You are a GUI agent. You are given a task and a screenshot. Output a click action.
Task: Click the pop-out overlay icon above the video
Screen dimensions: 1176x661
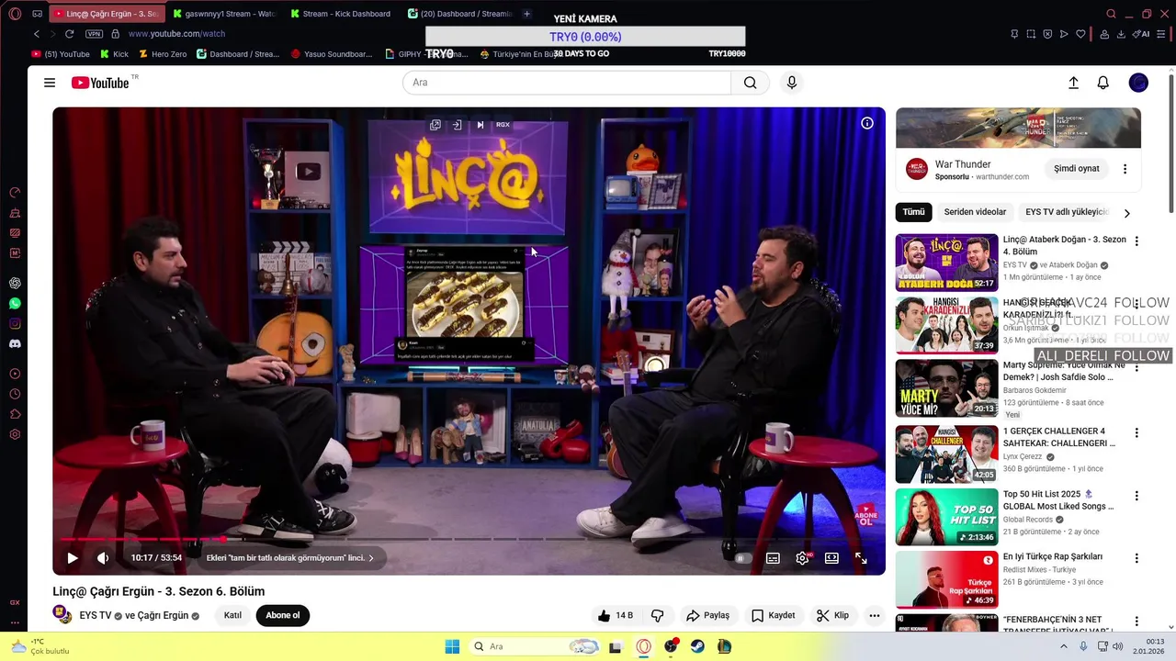point(435,125)
